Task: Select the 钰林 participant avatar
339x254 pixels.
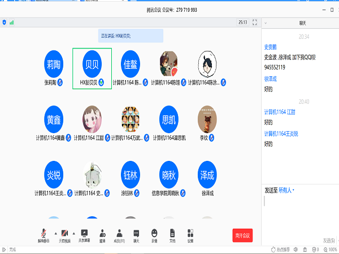Action: (x=131, y=174)
